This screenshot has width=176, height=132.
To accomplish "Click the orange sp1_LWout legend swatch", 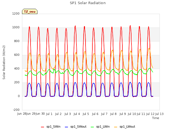I will pyautogui.click(x=116, y=127).
